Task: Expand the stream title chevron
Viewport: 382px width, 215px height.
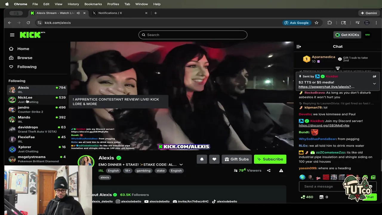Action: (181, 165)
